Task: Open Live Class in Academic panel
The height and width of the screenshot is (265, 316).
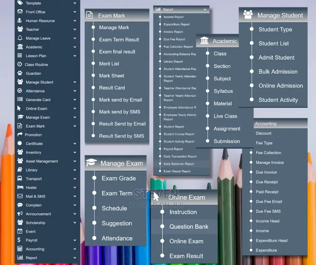Action: point(225,116)
